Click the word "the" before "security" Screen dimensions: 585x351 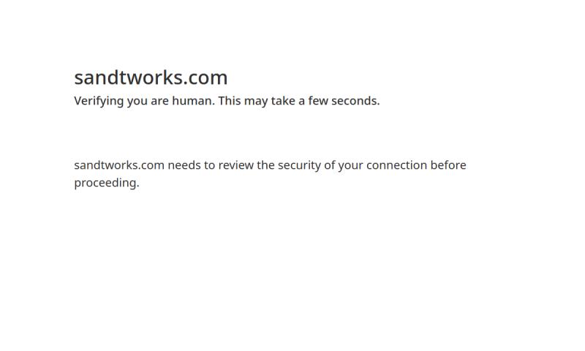click(x=265, y=165)
